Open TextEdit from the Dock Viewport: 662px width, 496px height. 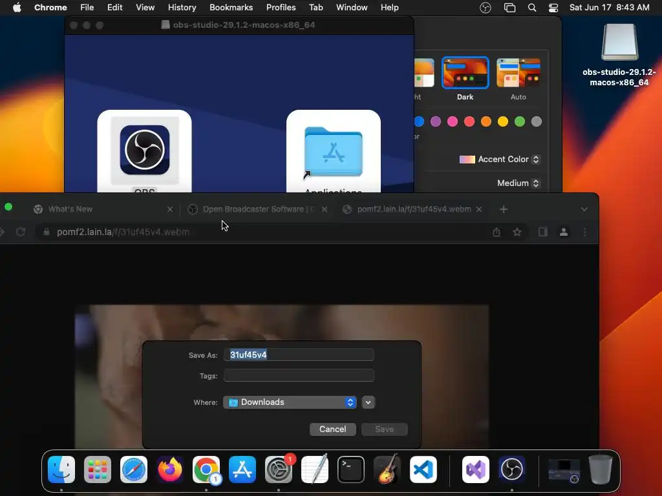[315, 470]
